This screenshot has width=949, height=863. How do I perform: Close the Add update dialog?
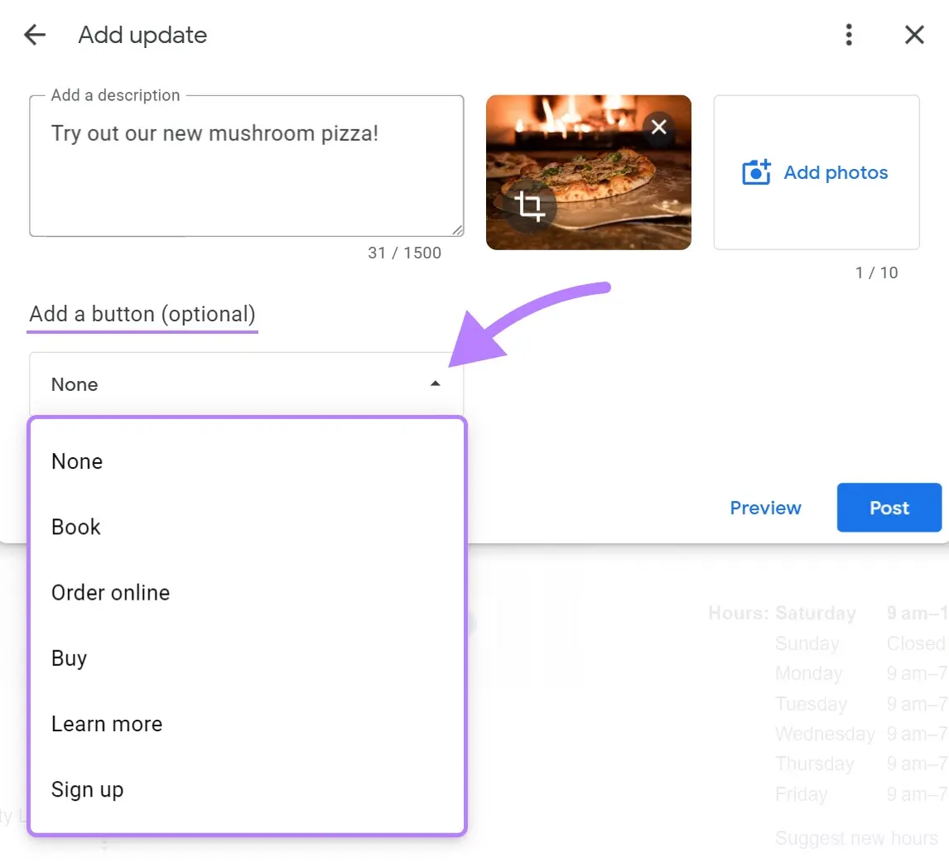(x=914, y=35)
